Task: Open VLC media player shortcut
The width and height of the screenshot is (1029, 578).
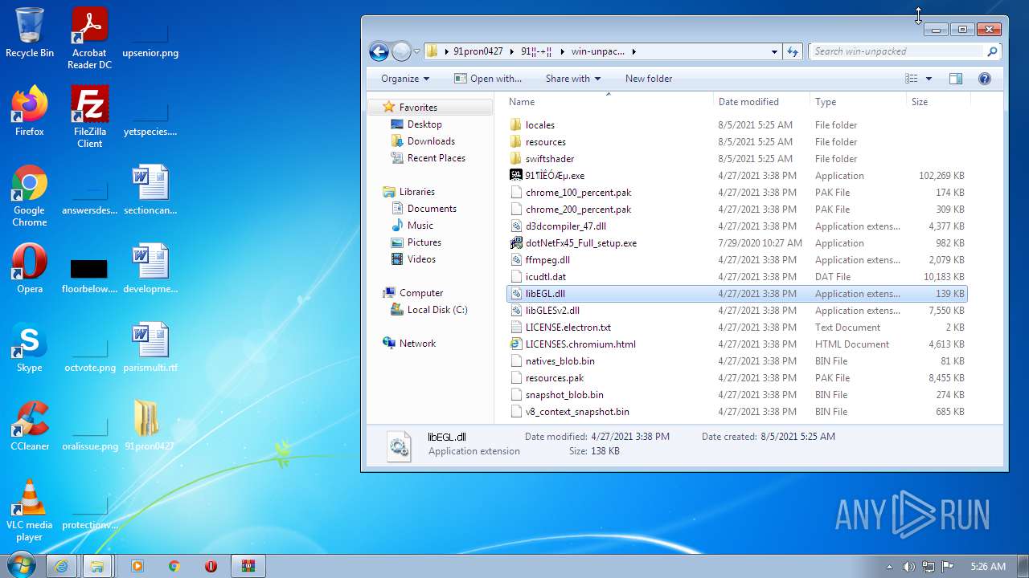Action: point(30,511)
